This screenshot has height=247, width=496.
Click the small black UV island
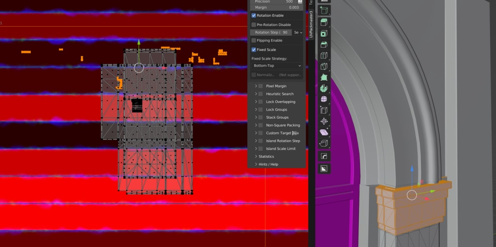137,105
